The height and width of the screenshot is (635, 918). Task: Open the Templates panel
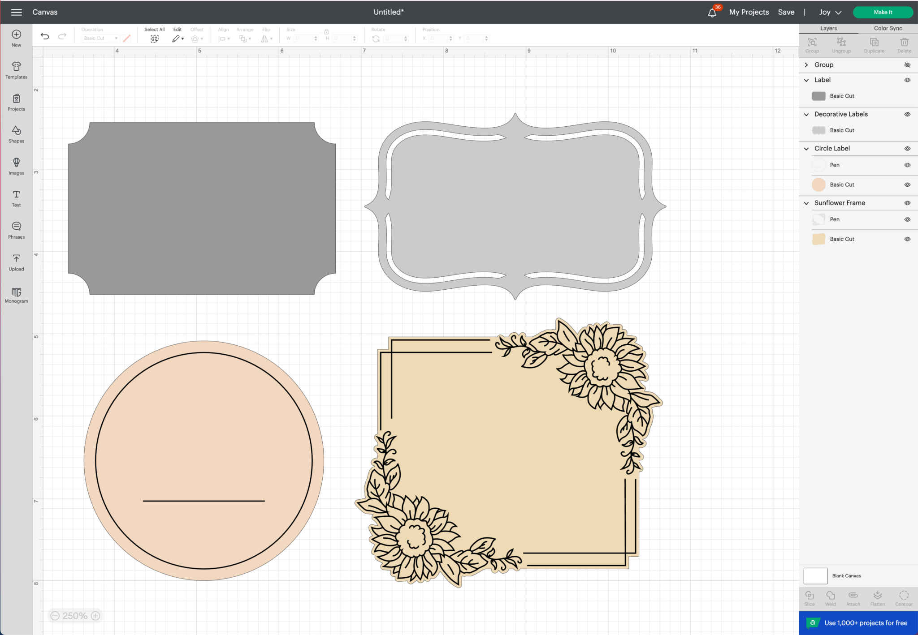coord(16,69)
